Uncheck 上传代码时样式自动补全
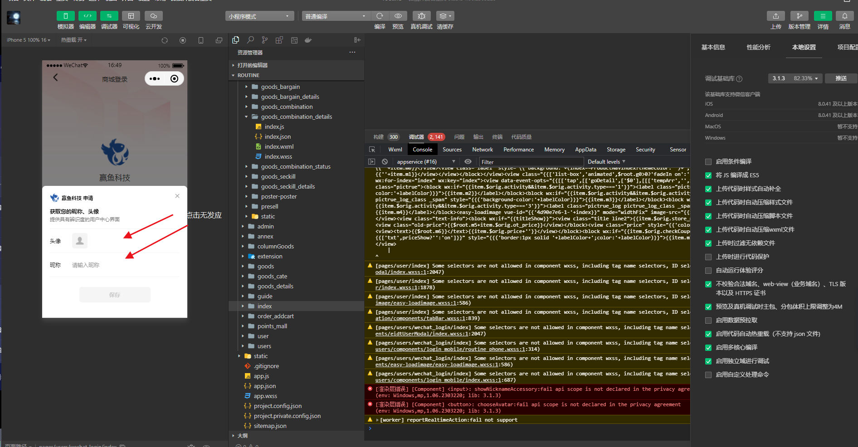The image size is (858, 447). tap(708, 189)
